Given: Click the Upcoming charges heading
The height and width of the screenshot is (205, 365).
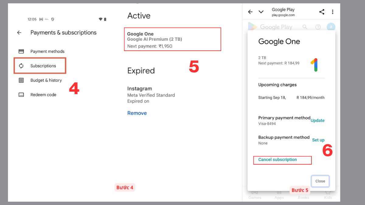Looking at the screenshot, I should 277,85.
